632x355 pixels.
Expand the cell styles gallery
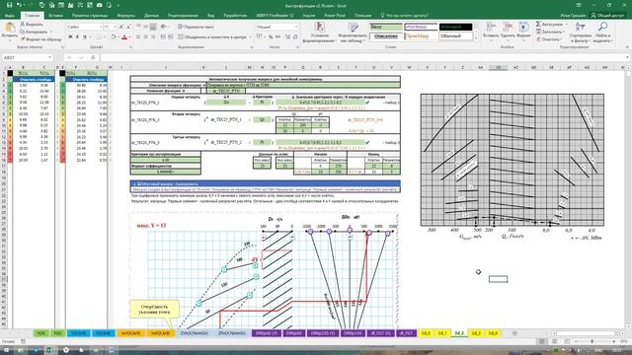pos(476,38)
